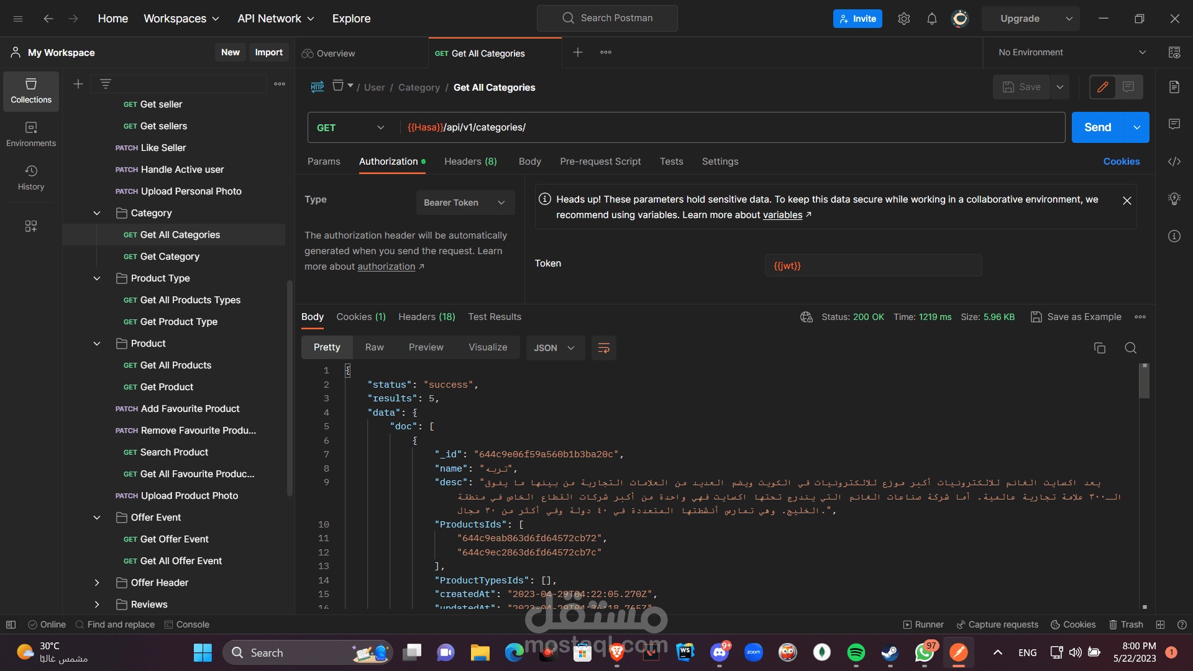Switch to the Headers (8) request tab
This screenshot has width=1193, height=671.
[470, 162]
